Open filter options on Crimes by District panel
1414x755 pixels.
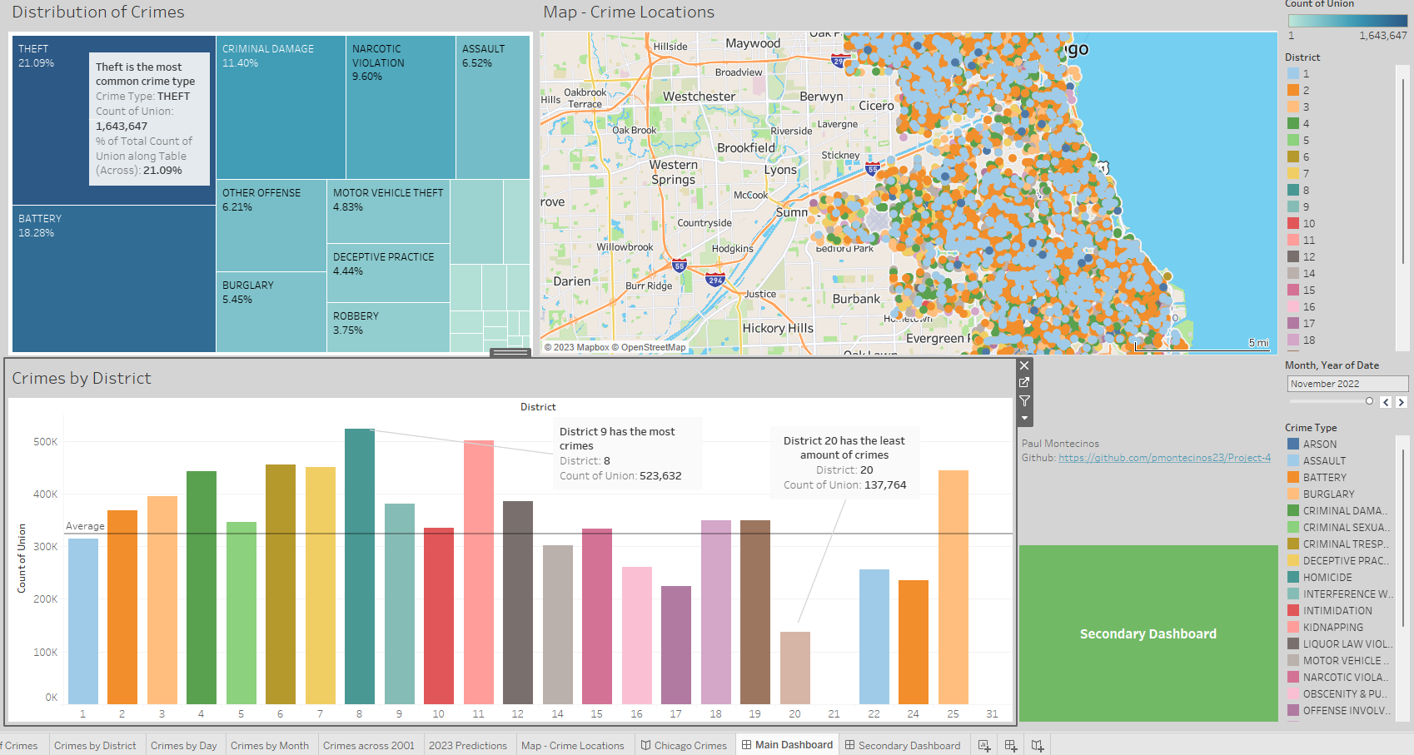pos(1024,400)
